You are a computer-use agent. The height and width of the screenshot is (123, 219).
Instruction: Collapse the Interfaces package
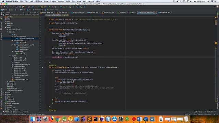point(12,52)
